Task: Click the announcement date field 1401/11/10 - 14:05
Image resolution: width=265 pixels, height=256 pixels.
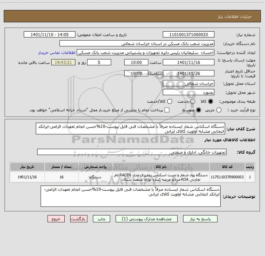Action: (50, 34)
